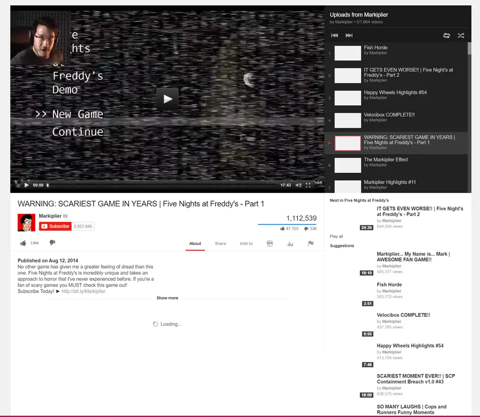Enter fullscreen mode in the video player

(x=308, y=185)
